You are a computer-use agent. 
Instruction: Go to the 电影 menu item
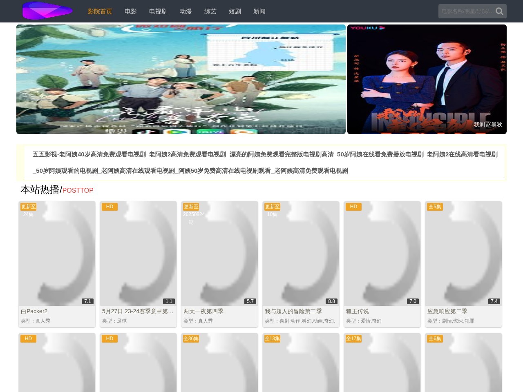pyautogui.click(x=130, y=11)
